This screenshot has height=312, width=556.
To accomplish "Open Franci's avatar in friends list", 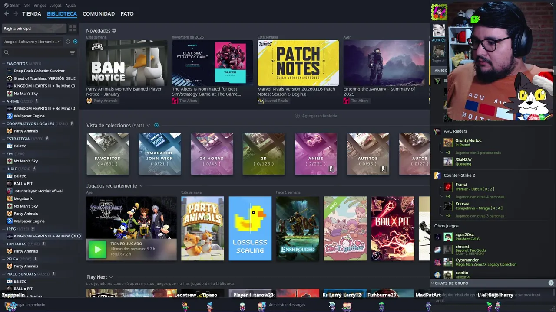I will click(x=448, y=187).
